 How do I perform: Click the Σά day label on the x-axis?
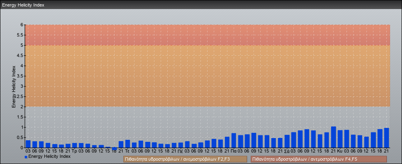pos(287,151)
